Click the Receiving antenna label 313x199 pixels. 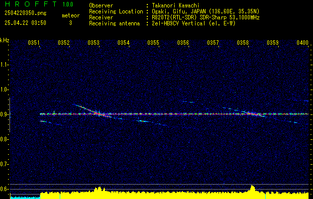114,23
